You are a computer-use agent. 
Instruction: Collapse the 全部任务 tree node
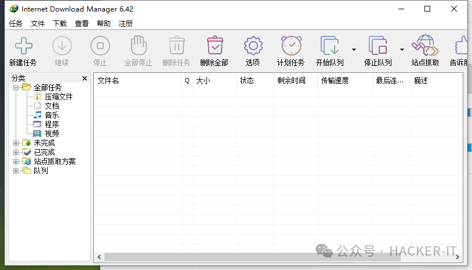(16, 88)
